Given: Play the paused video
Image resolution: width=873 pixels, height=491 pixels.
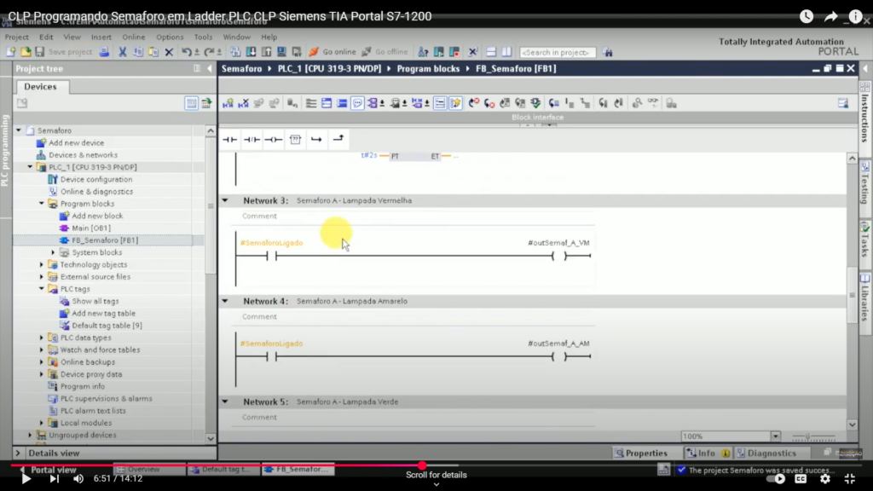Looking at the screenshot, I should tap(26, 478).
